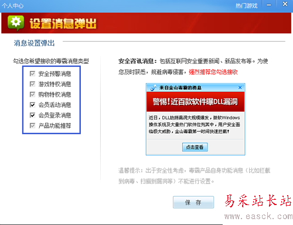
Task: Click the 消息设置弹出 section heading
Action: (34, 43)
